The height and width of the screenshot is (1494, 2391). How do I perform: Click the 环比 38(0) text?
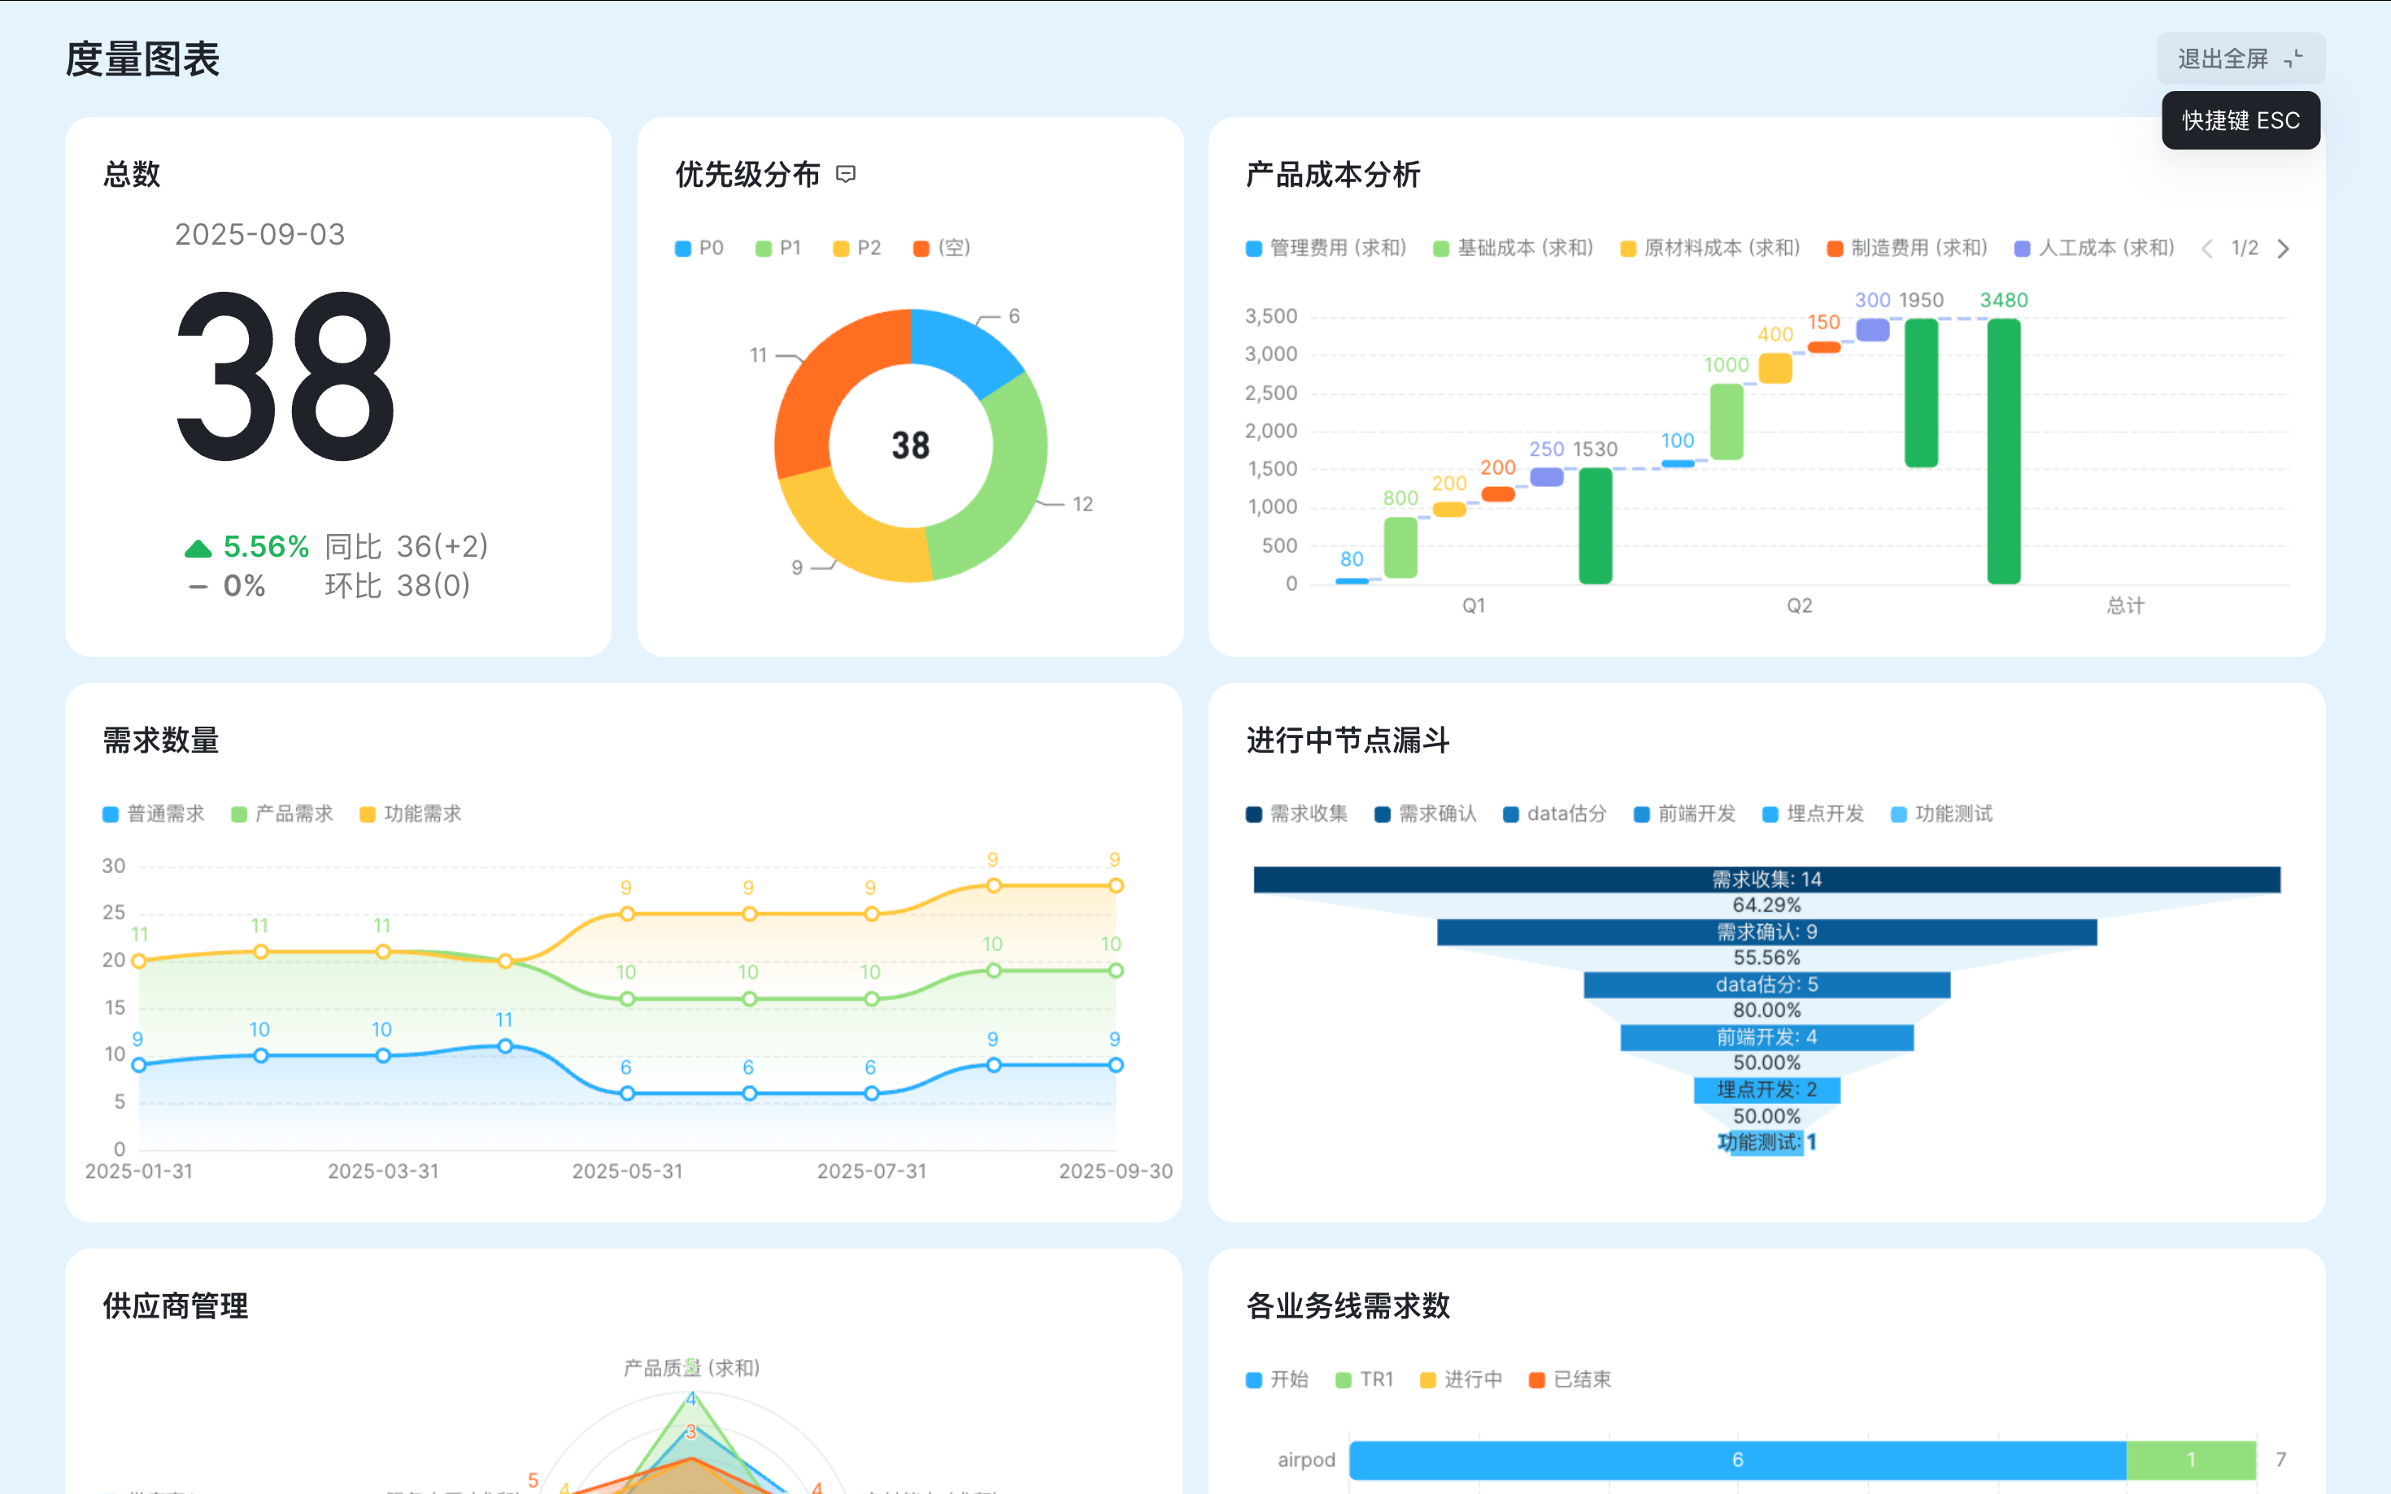[398, 586]
